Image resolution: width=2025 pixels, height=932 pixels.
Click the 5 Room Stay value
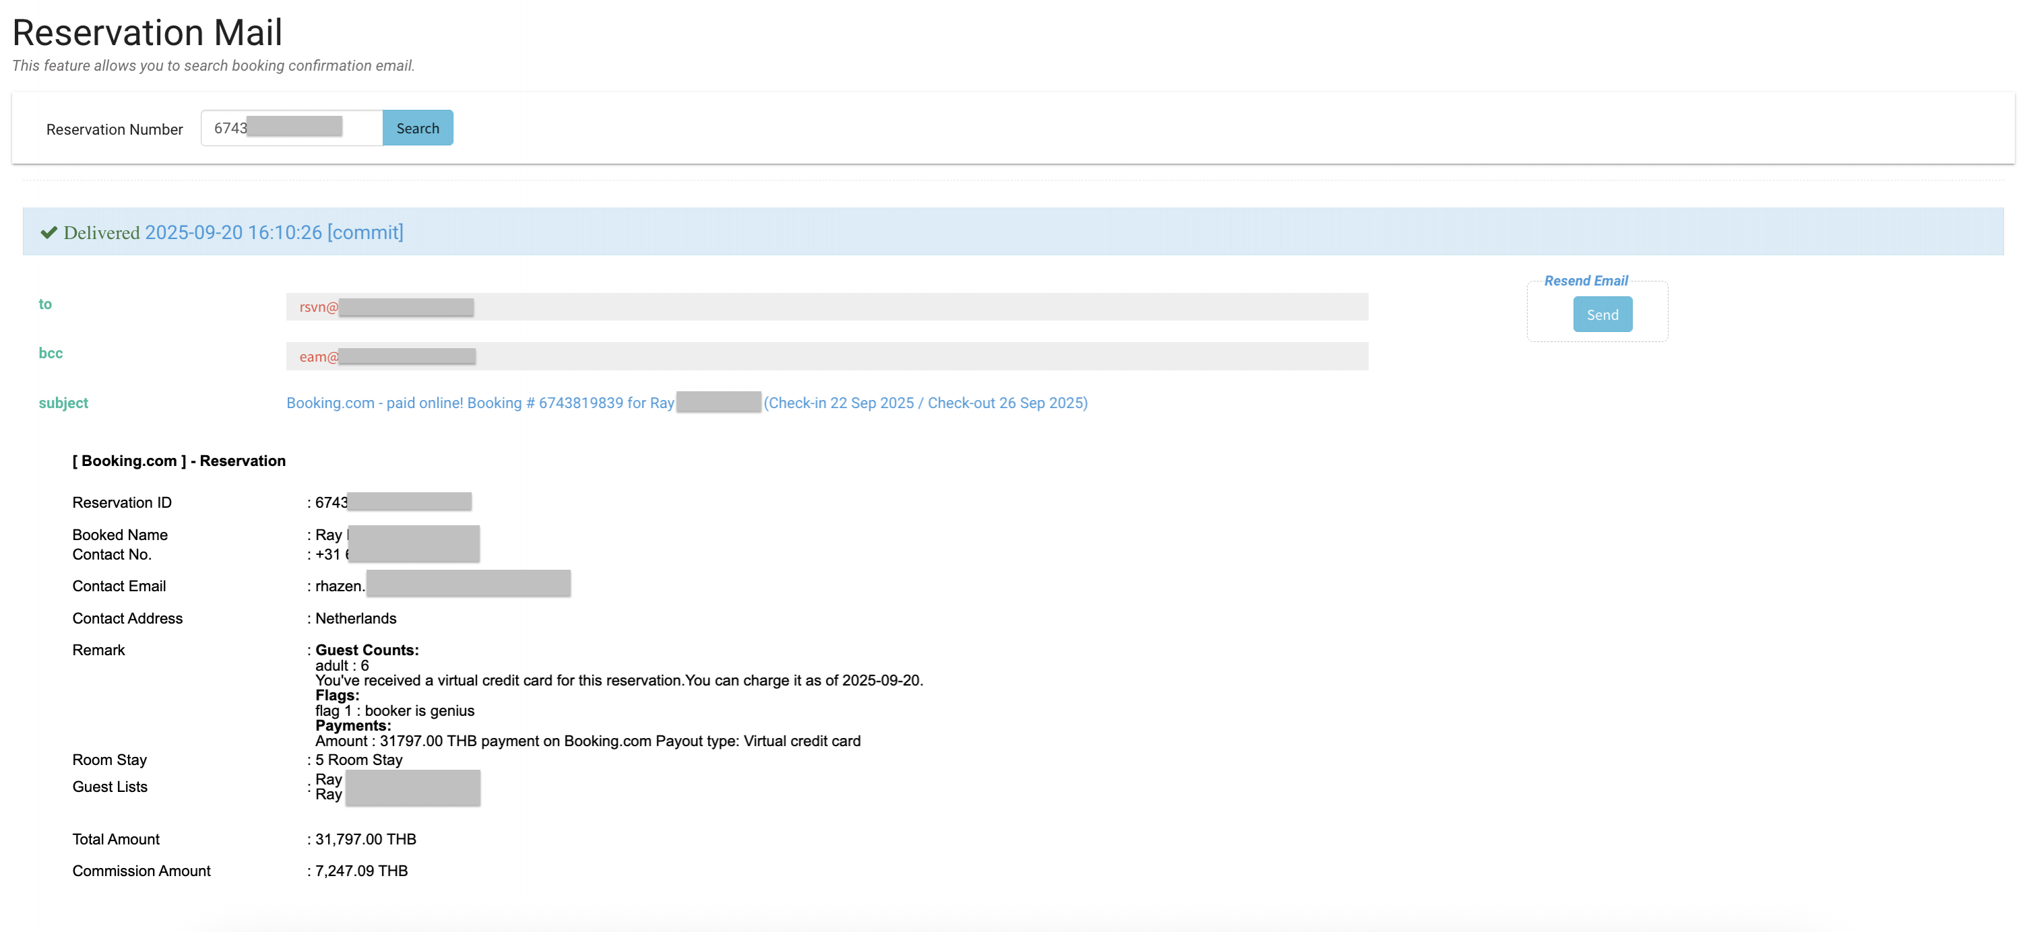tap(358, 760)
